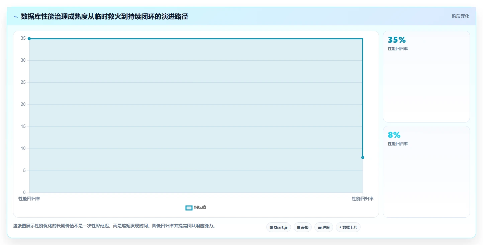The image size is (483, 245).
Task: Toggle the 指标值 legend item
Action: coord(196,208)
